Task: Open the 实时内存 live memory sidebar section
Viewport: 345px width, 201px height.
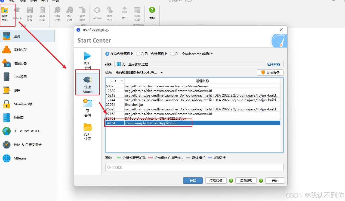Action: [27, 50]
